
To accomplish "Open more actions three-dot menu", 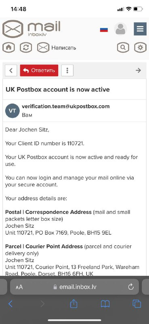I will 67,70.
